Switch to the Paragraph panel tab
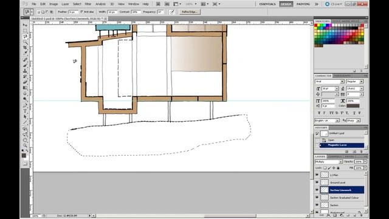Viewport: 389px width, 219px height. coord(342,75)
